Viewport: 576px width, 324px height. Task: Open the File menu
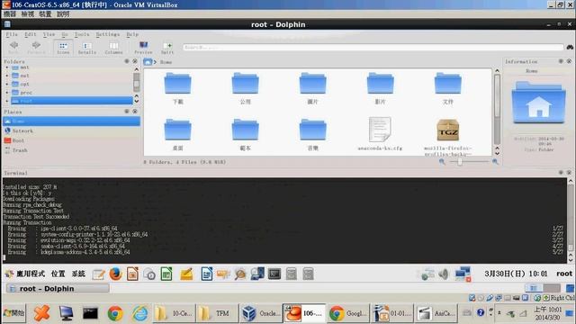click(12, 34)
